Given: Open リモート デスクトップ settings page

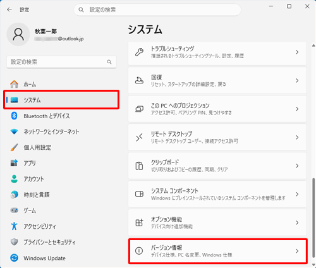Looking at the screenshot, I should click(217, 137).
